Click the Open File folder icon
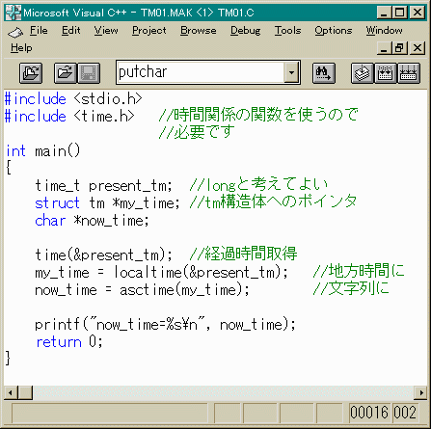This screenshot has width=431, height=429. (x=66, y=73)
